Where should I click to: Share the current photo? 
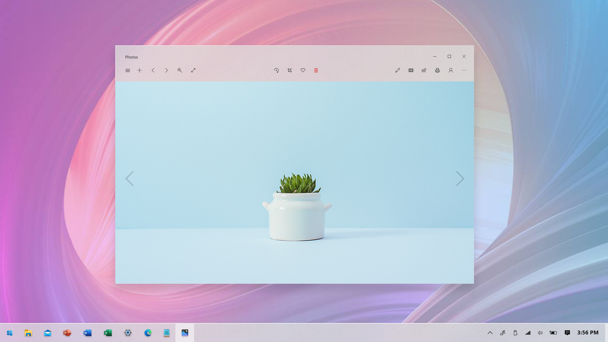pyautogui.click(x=424, y=70)
